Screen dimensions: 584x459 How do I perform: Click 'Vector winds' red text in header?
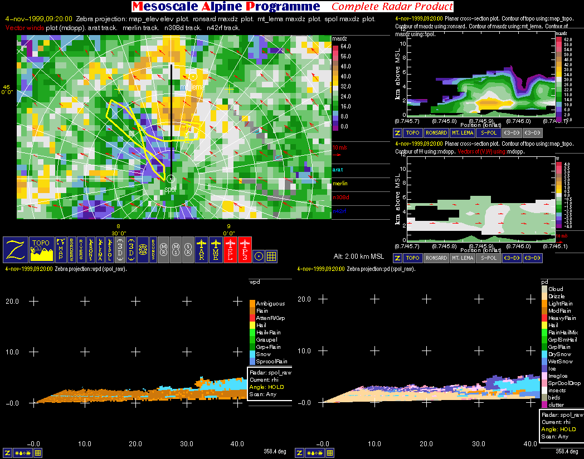point(25,28)
